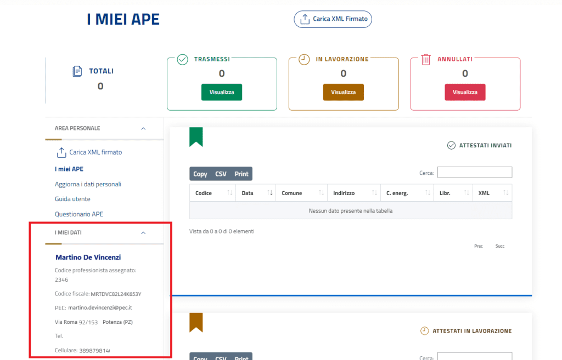
Task: Open Visualizza under Annullati
Action: point(465,92)
